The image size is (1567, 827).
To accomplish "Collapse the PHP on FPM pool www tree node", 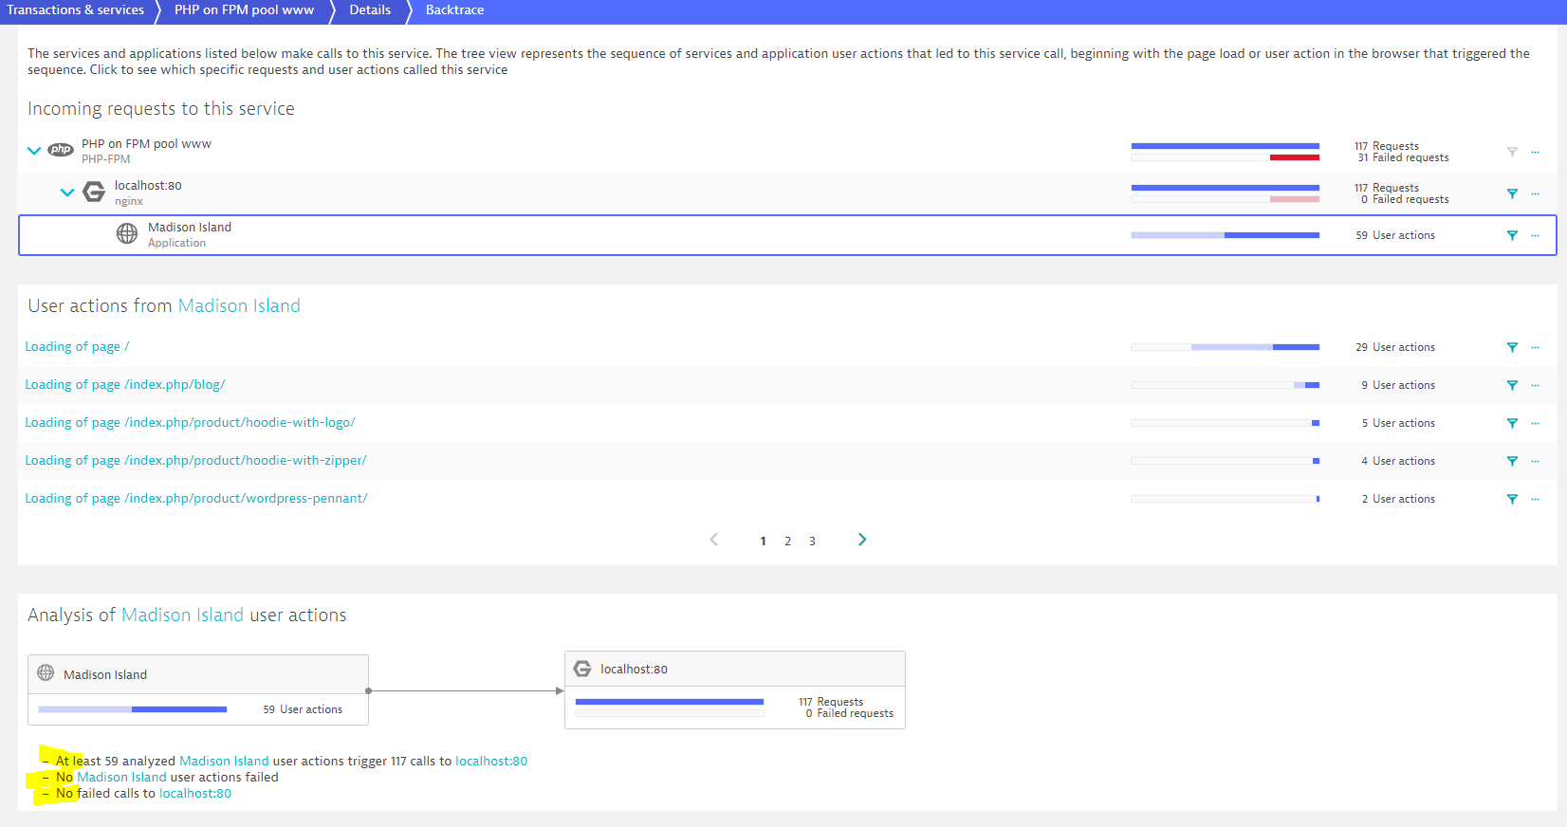I will click(34, 151).
